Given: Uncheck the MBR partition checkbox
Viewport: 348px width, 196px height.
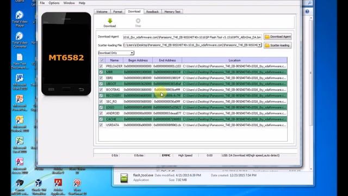Looking at the screenshot, I should click(x=101, y=72).
